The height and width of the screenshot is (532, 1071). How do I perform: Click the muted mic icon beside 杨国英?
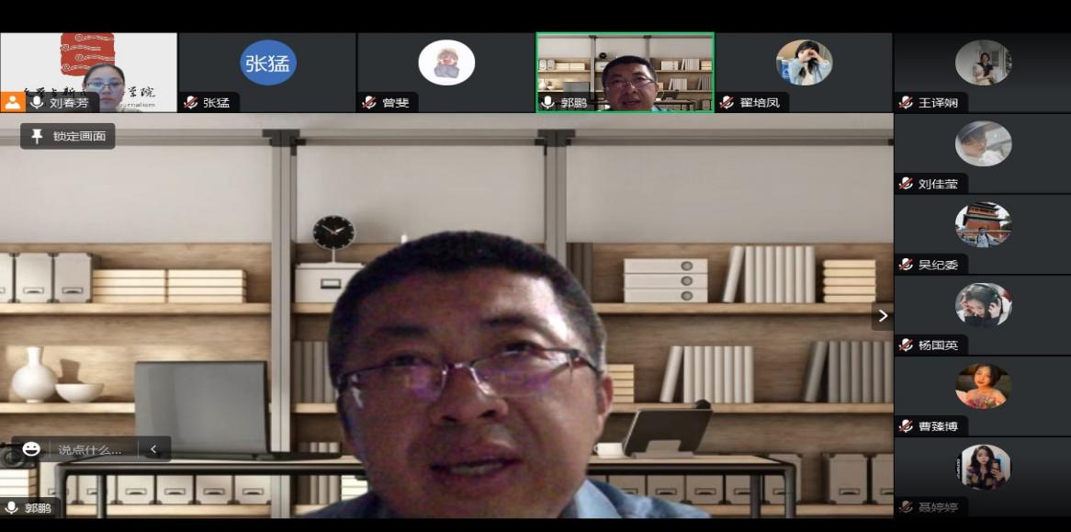907,345
